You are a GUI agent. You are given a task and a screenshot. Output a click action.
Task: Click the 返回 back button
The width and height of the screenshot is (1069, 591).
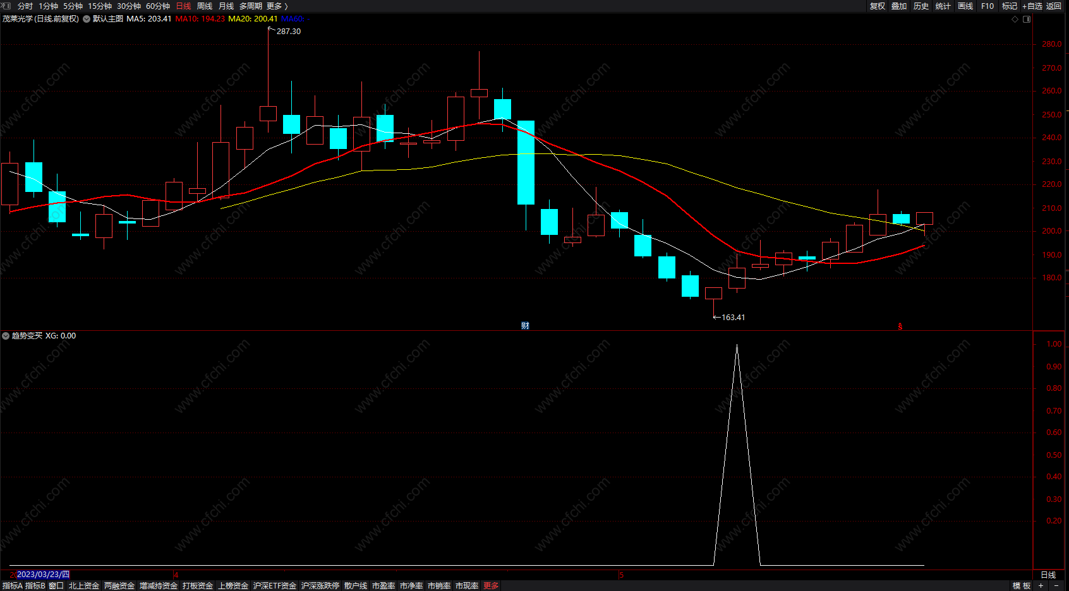(x=1054, y=6)
